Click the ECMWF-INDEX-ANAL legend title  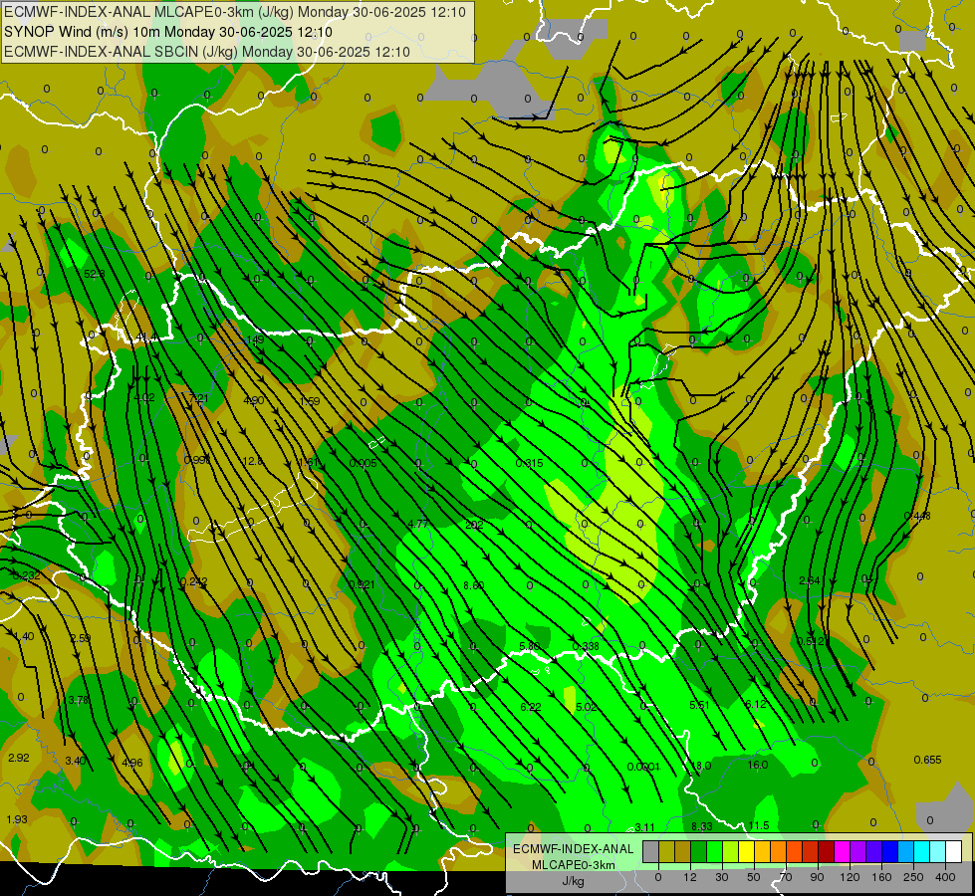[573, 849]
